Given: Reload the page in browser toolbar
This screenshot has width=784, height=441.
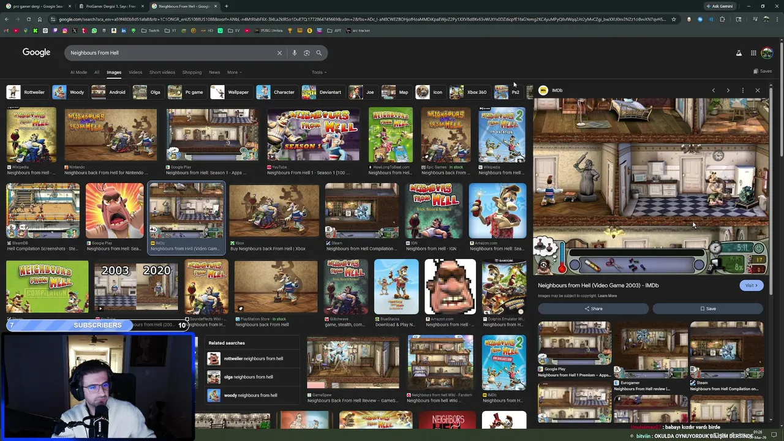Looking at the screenshot, I should (28, 19).
